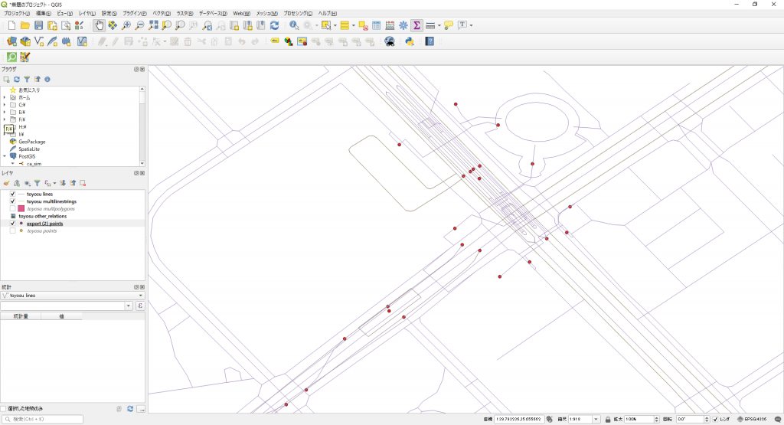The width and height of the screenshot is (784, 425).
Task: Enable the toyosu multipolygons layer checkbox
Action: click(x=13, y=208)
